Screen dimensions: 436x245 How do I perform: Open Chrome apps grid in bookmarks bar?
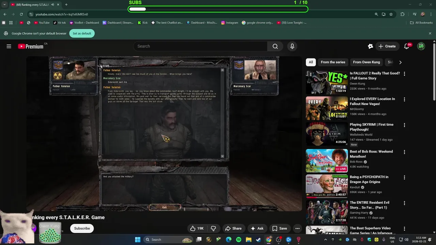coord(11,23)
